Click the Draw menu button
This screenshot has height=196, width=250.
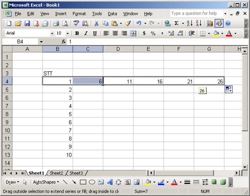(12, 182)
